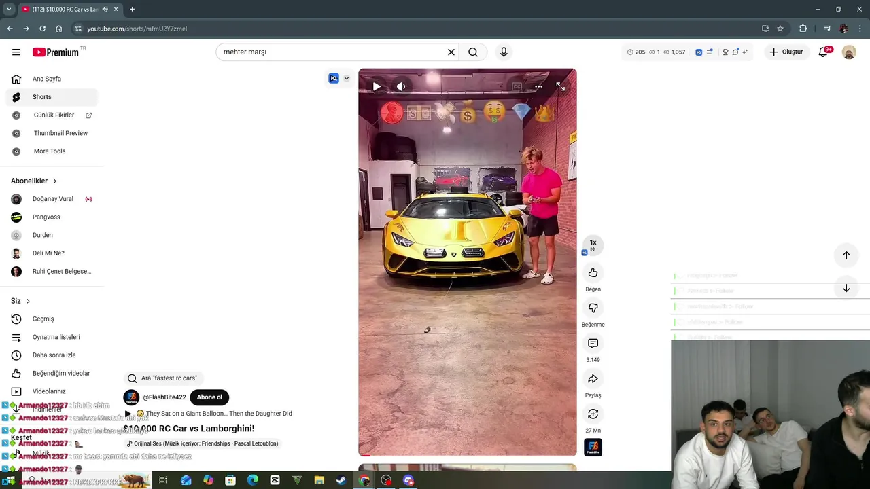870x489 pixels.
Task: Open the @FlashBite422 channel link
Action: pyautogui.click(x=164, y=397)
